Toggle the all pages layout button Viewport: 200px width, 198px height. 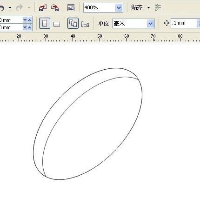[73, 23]
